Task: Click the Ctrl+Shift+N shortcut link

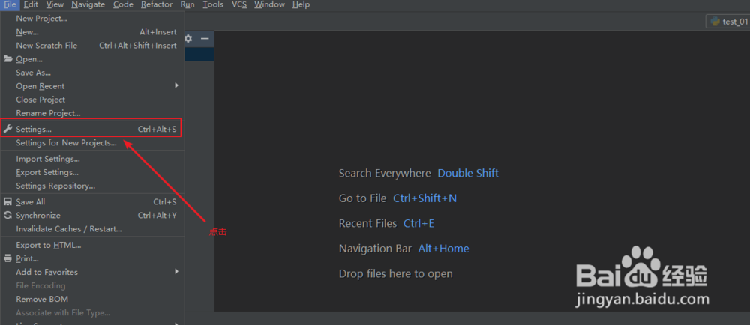Action: pos(424,198)
